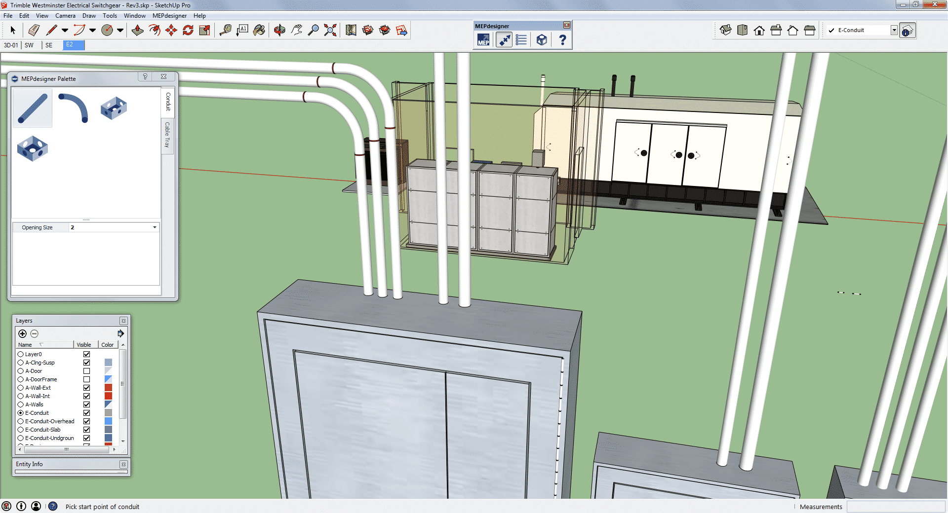The width and height of the screenshot is (948, 513).
Task: Click the Measurements input box
Action: pyautogui.click(x=895, y=507)
